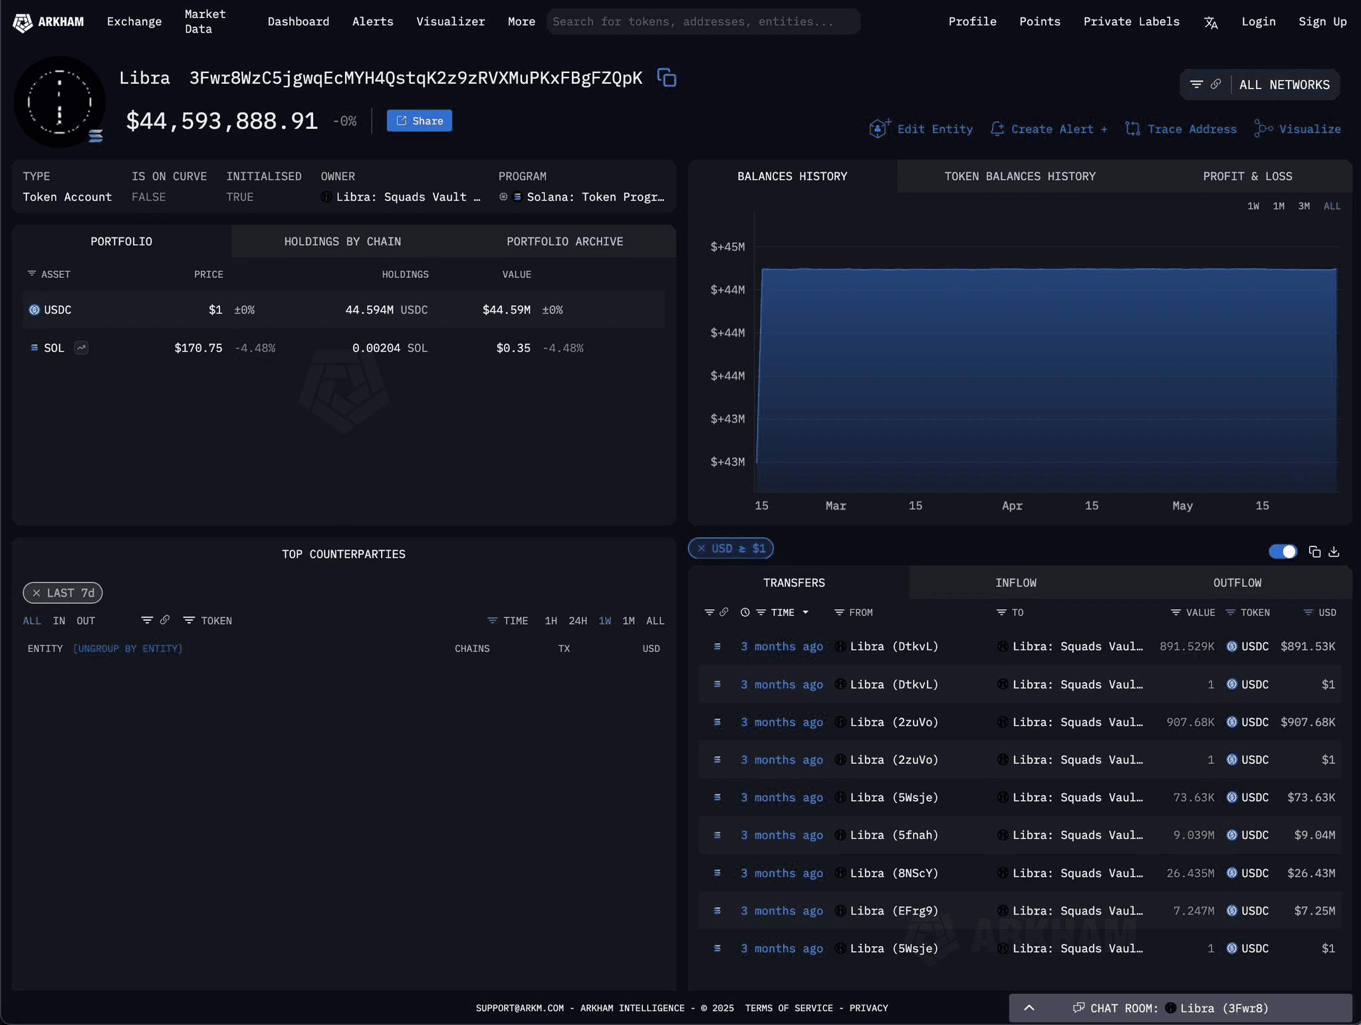Open the Market Data menu
1361x1025 pixels.
pos(205,22)
